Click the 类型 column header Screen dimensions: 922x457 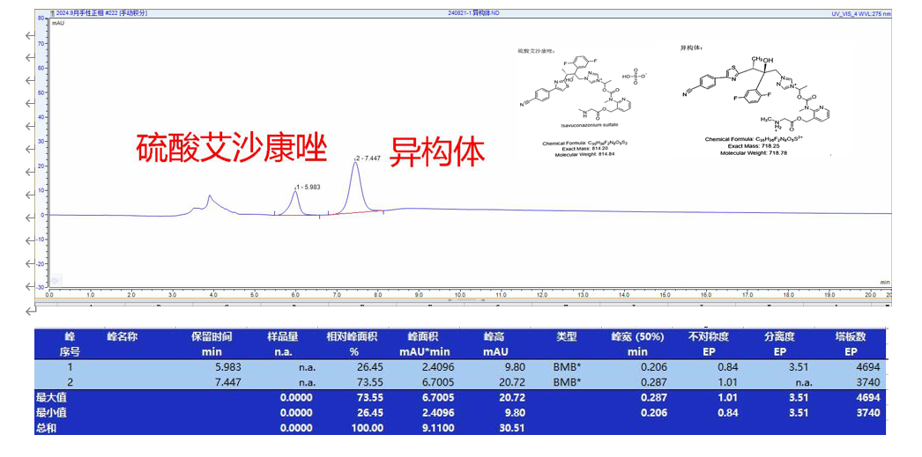(567, 336)
